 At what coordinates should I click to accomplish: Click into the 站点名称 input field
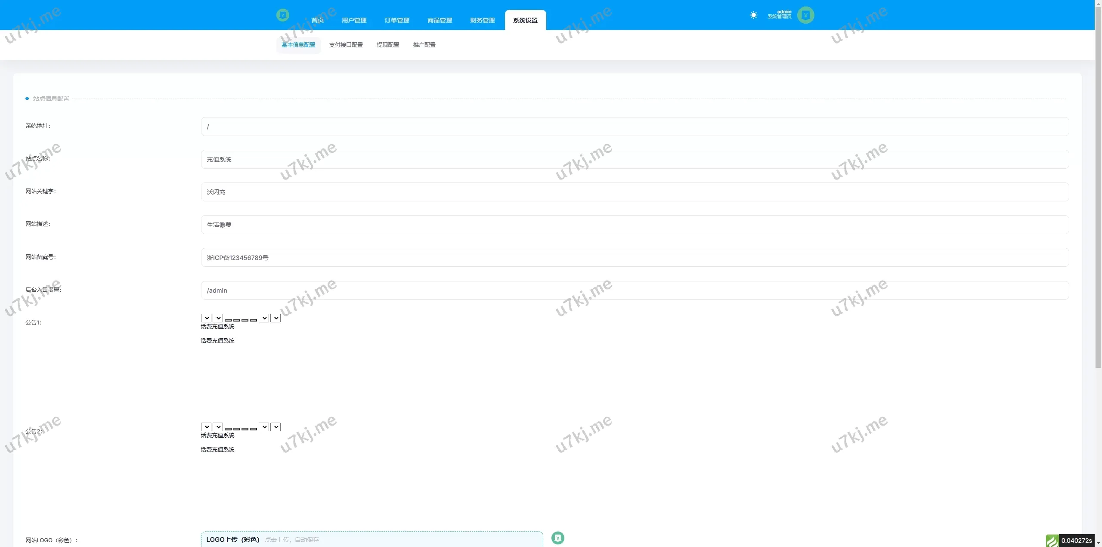(x=635, y=159)
